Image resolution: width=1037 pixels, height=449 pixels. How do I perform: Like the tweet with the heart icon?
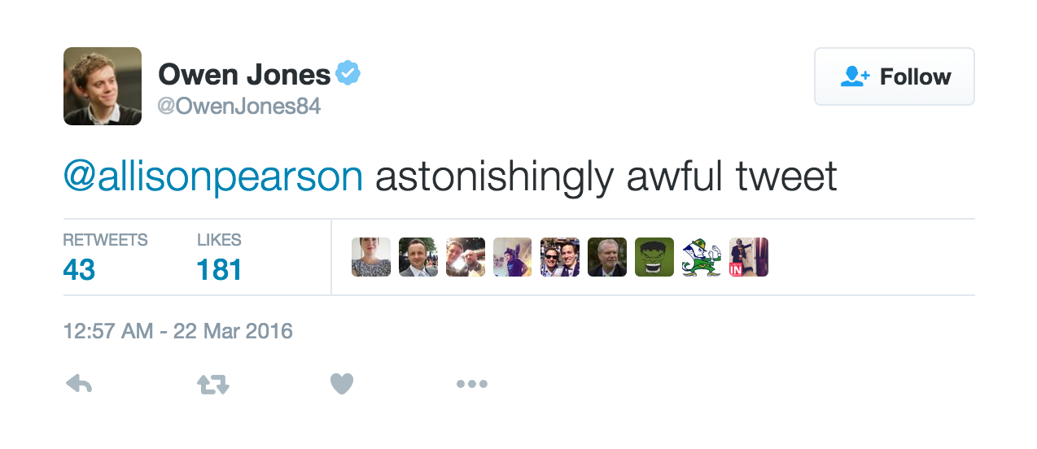tap(342, 384)
